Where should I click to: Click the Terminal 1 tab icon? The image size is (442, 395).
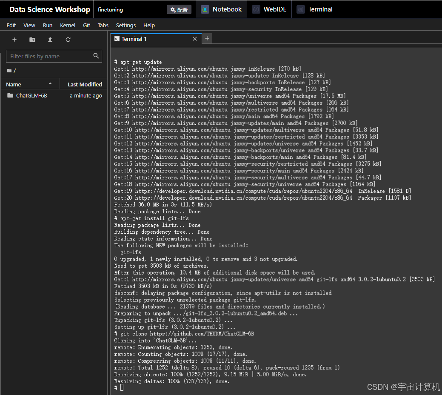(117, 39)
